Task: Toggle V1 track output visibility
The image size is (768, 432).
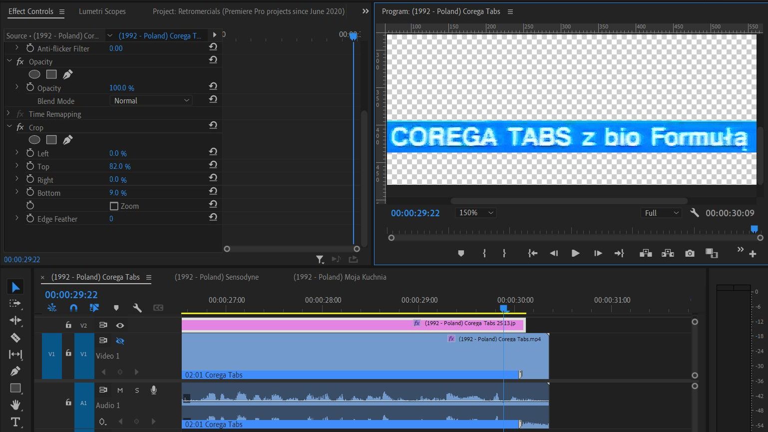Action: [x=120, y=341]
